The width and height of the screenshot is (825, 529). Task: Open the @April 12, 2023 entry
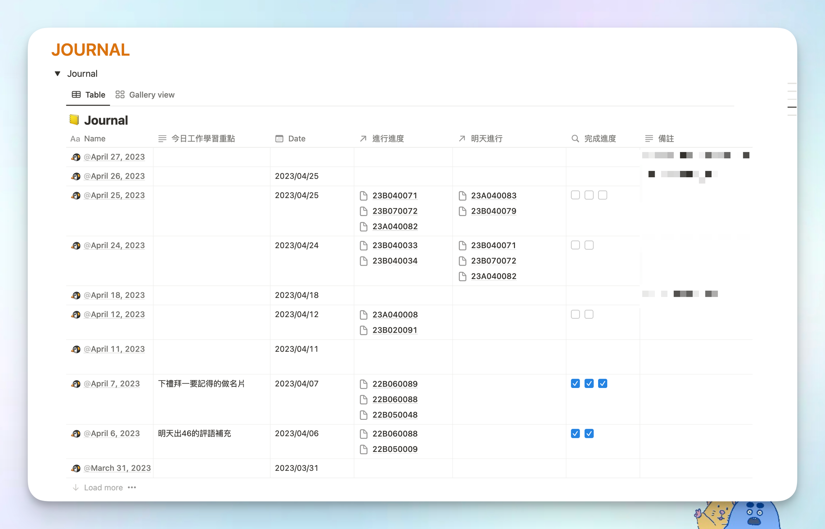114,315
